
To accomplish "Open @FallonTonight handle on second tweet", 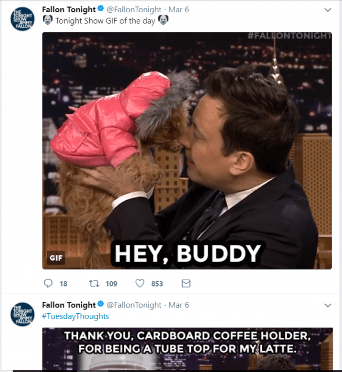I will point(134,305).
